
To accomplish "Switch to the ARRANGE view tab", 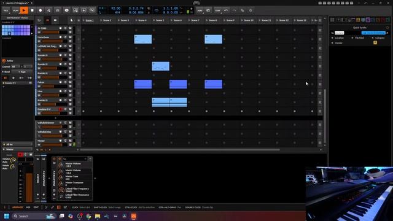I will click(18, 207).
